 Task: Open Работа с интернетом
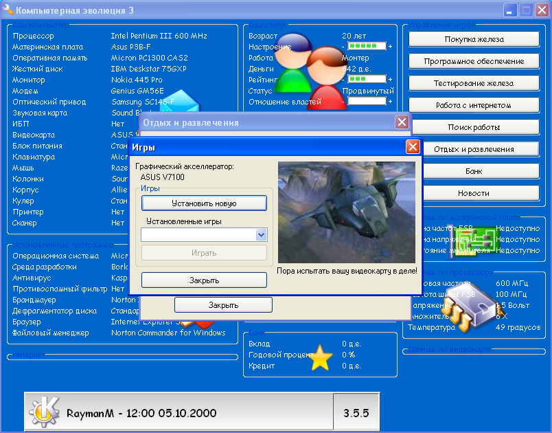click(474, 105)
